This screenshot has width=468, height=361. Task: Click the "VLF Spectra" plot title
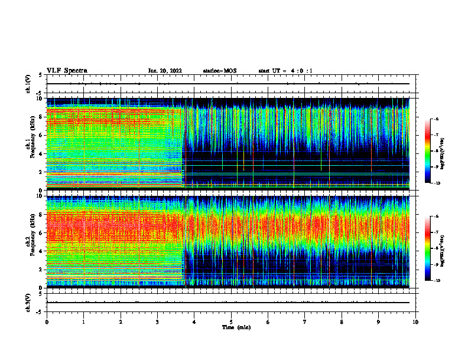pyautogui.click(x=67, y=71)
